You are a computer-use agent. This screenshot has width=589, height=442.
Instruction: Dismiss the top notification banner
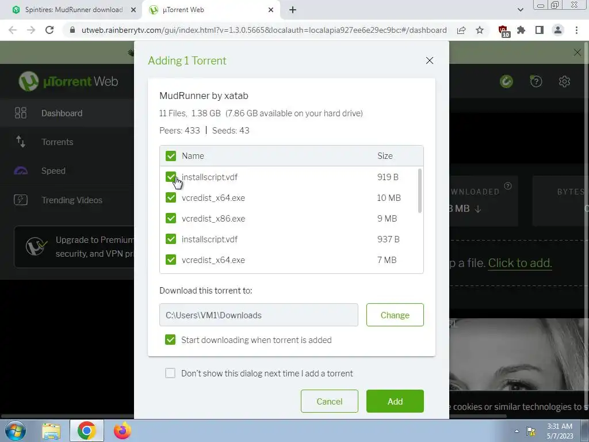[577, 52]
